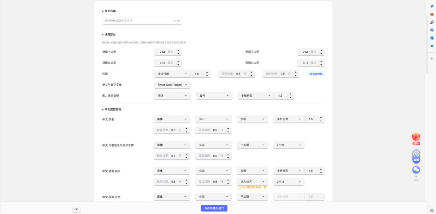This screenshot has height=214, width=436.
Task: Open the purple circular app icon in the sidebar
Action: click(x=432, y=30)
